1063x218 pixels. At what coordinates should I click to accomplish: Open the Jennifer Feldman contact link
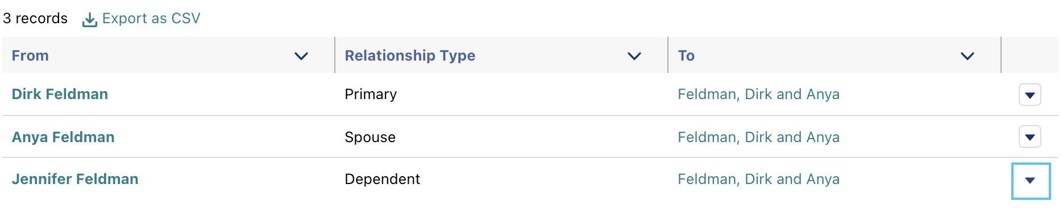click(x=75, y=179)
